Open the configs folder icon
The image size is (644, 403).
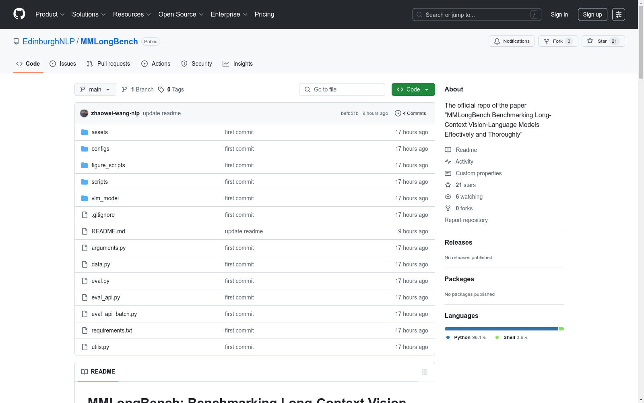[x=85, y=149]
